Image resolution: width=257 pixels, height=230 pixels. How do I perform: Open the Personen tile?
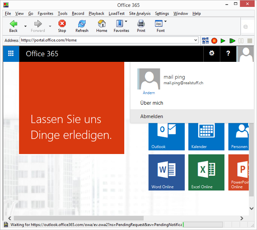click(239, 137)
